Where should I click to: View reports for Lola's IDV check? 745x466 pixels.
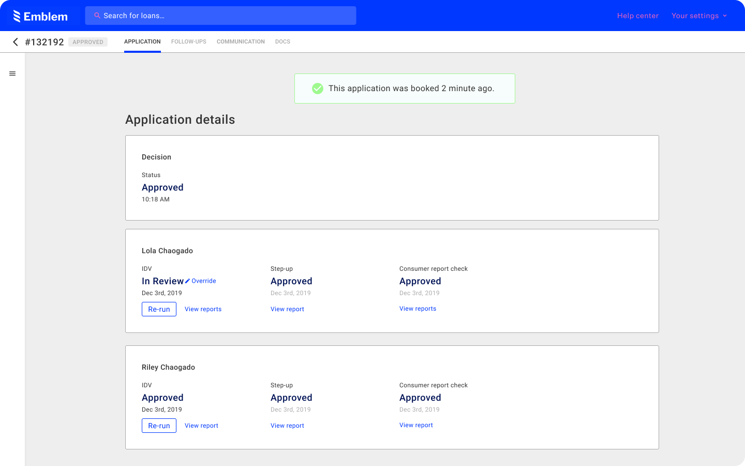tap(203, 309)
